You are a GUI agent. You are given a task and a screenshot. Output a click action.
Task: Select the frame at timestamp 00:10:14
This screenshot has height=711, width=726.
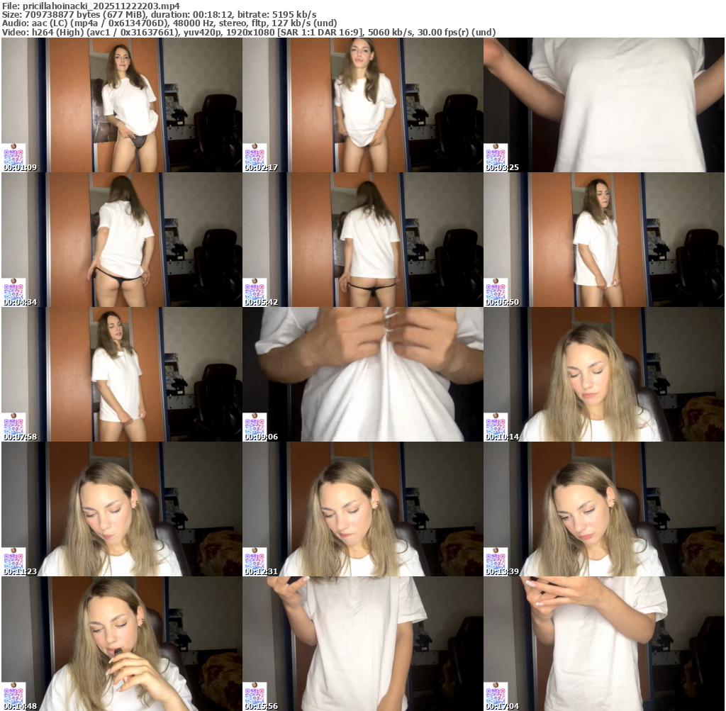[x=603, y=374]
